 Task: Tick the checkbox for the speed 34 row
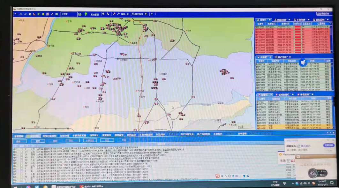(22, 152)
